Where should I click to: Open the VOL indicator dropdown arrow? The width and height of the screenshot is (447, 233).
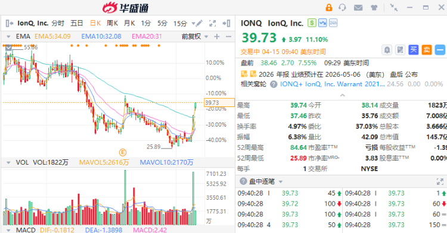coord(8,162)
